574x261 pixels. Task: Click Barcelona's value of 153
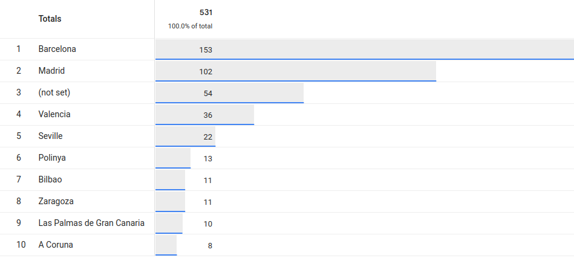[x=206, y=50]
